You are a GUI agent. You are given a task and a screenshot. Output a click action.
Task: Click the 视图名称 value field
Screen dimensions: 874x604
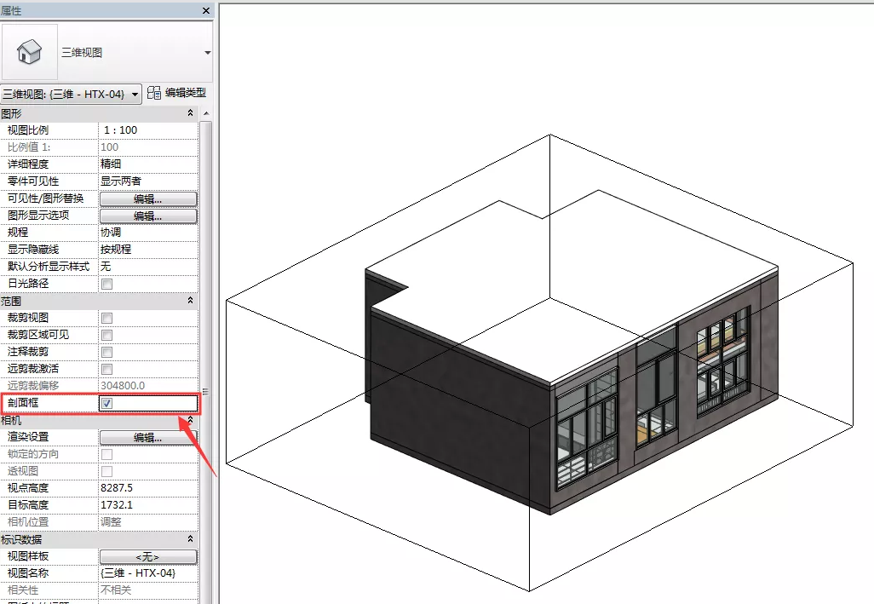point(148,573)
